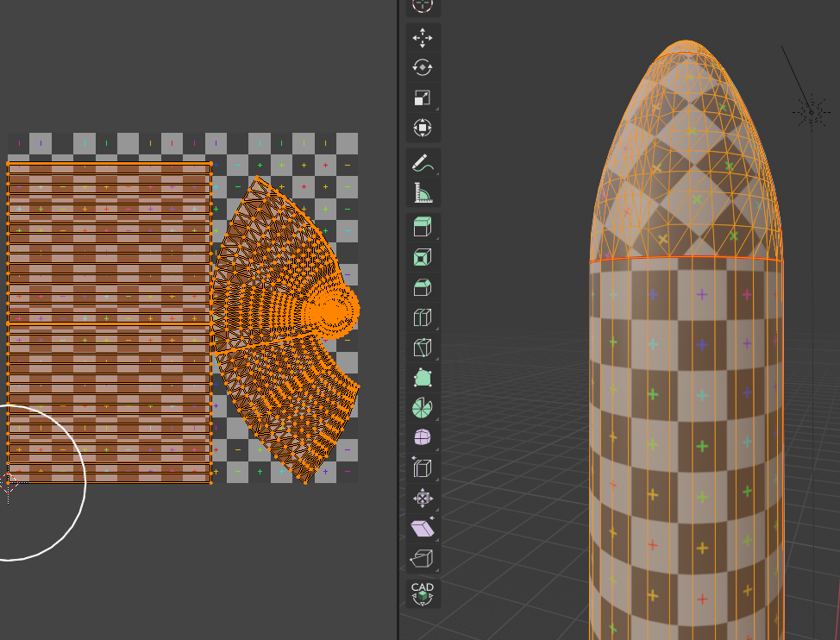Viewport: 840px width, 640px height.
Task: Choose the Extrude Region tool
Action: pos(423,227)
